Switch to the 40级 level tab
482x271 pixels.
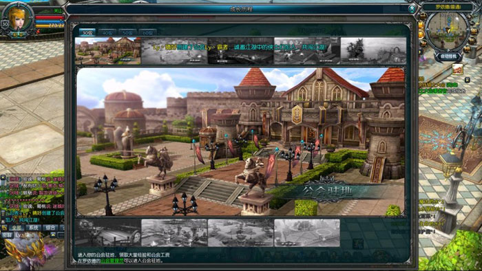[x=107, y=32]
